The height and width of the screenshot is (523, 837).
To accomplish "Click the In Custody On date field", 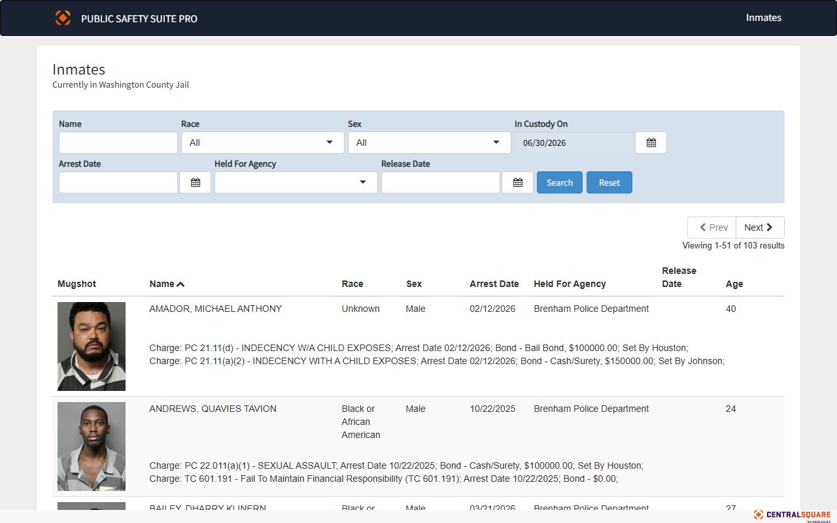I will click(x=574, y=143).
